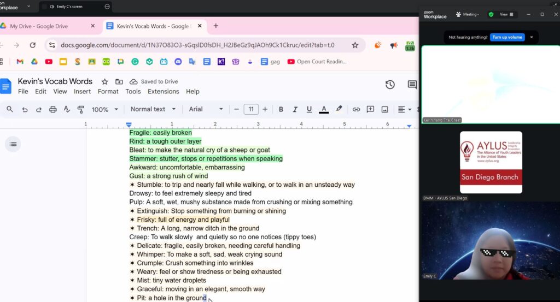Click the Insert link icon
This screenshot has height=302, width=560.
pyautogui.click(x=356, y=109)
